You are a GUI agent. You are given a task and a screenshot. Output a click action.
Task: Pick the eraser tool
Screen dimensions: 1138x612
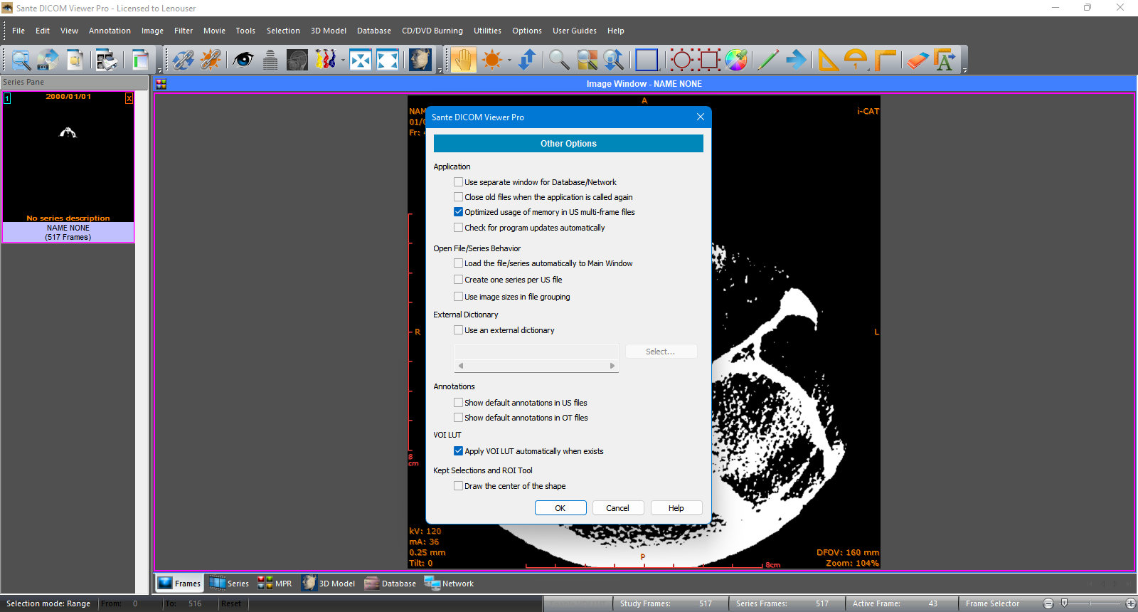pos(918,60)
